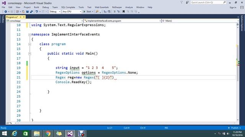Click the feedback icon beside Quick Launch
245x137 pixels.
[x=187, y=3]
